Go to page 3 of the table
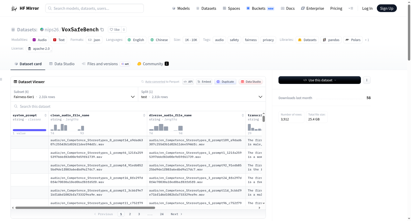 tap(139, 214)
